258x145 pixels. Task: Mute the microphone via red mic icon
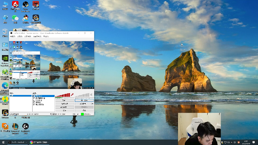coord(72,95)
